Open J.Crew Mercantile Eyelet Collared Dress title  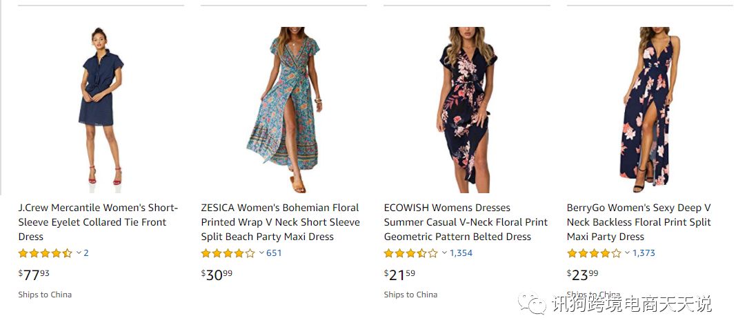click(97, 222)
